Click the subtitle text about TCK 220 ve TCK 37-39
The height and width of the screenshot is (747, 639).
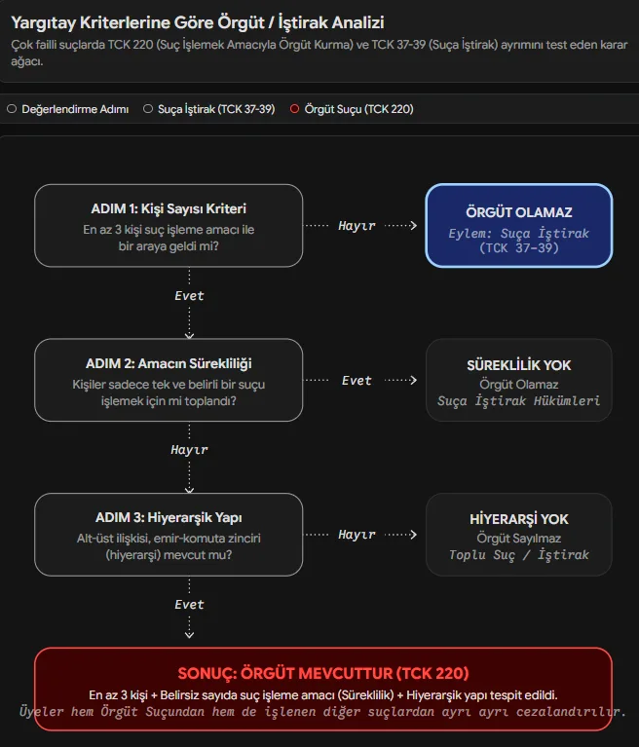pyautogui.click(x=319, y=53)
